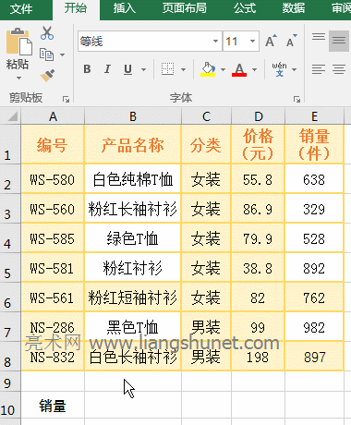Image resolution: width=351 pixels, height=425 pixels.
Task: Click the Paste clipboard icon
Action: 19,42
